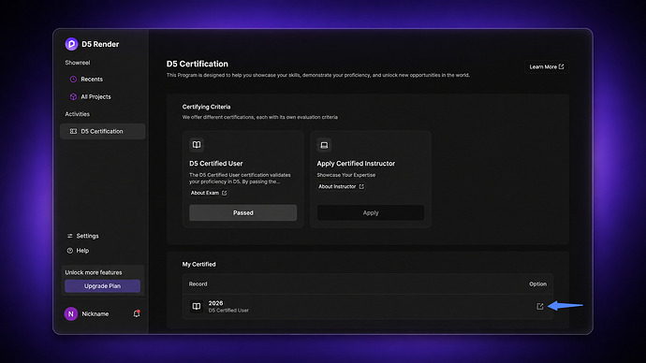The image size is (646, 363).
Task: Click the Showcase Your Expertise text
Action: tap(346, 175)
